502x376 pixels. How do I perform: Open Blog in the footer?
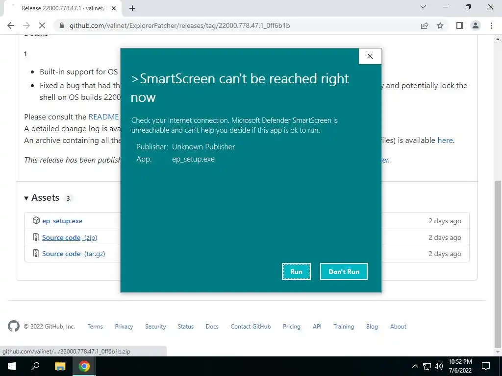(x=372, y=327)
